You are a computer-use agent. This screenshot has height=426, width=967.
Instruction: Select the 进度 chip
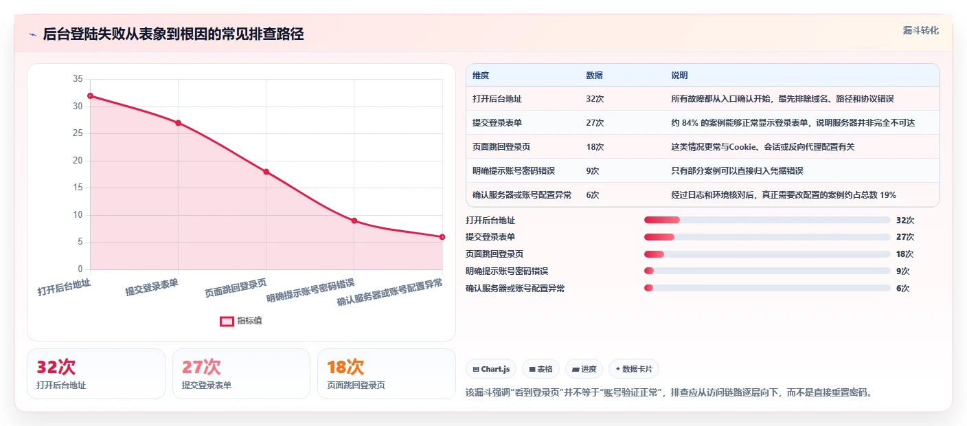[584, 369]
